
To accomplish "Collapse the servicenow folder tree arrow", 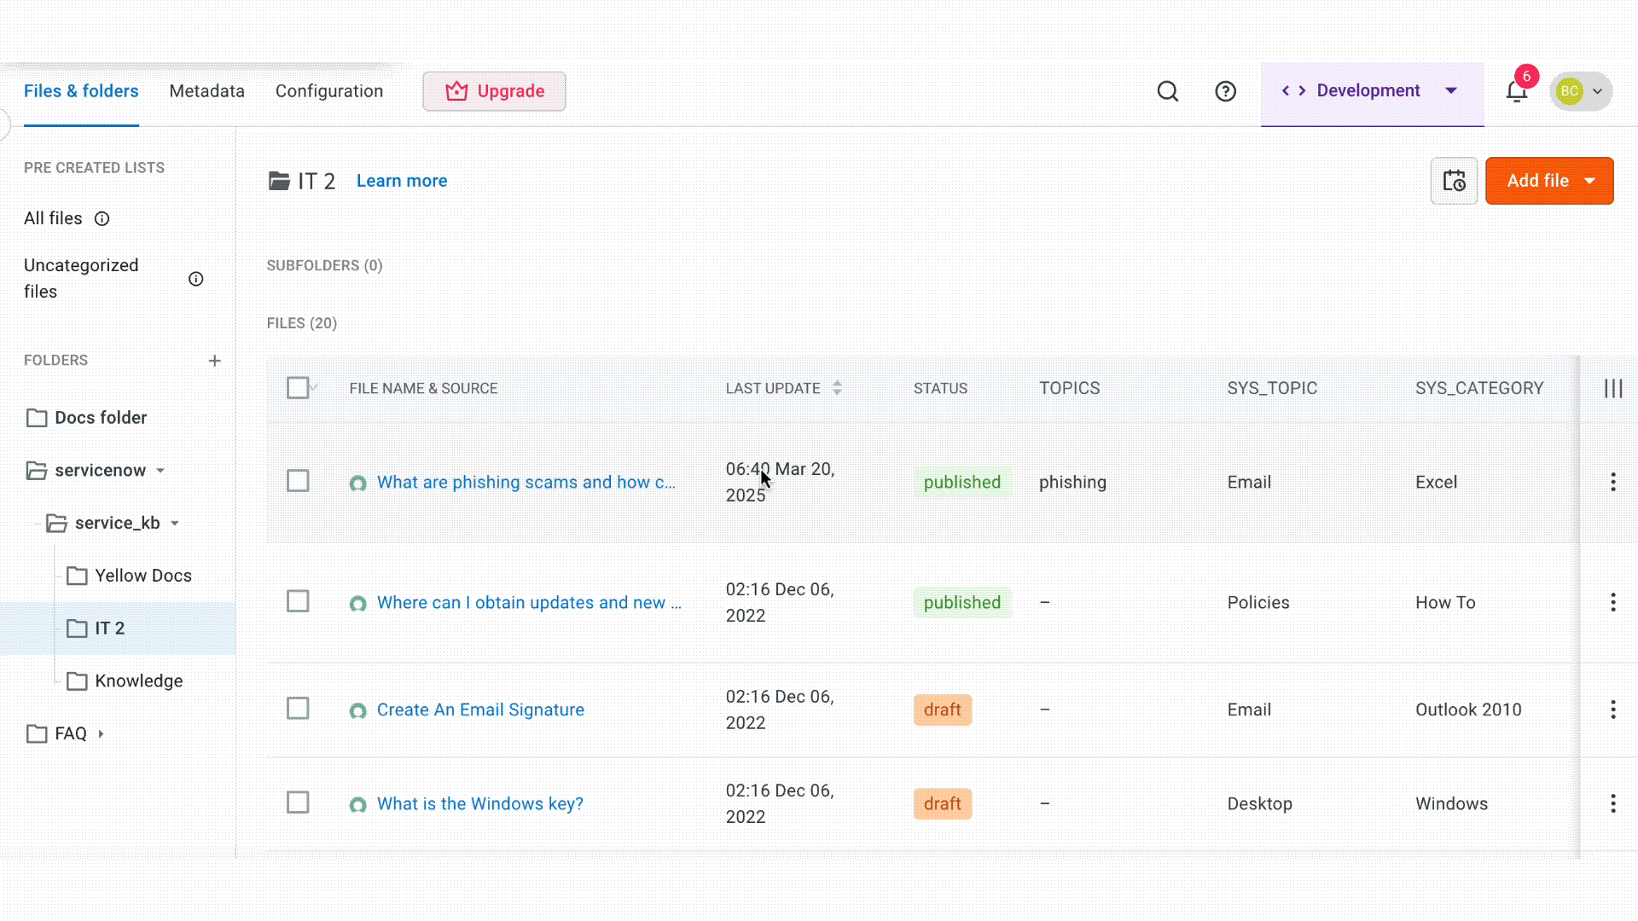I will click(x=160, y=471).
